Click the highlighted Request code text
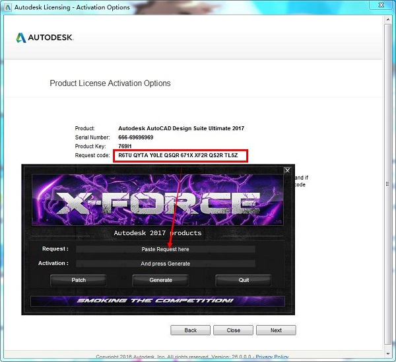 click(180, 156)
